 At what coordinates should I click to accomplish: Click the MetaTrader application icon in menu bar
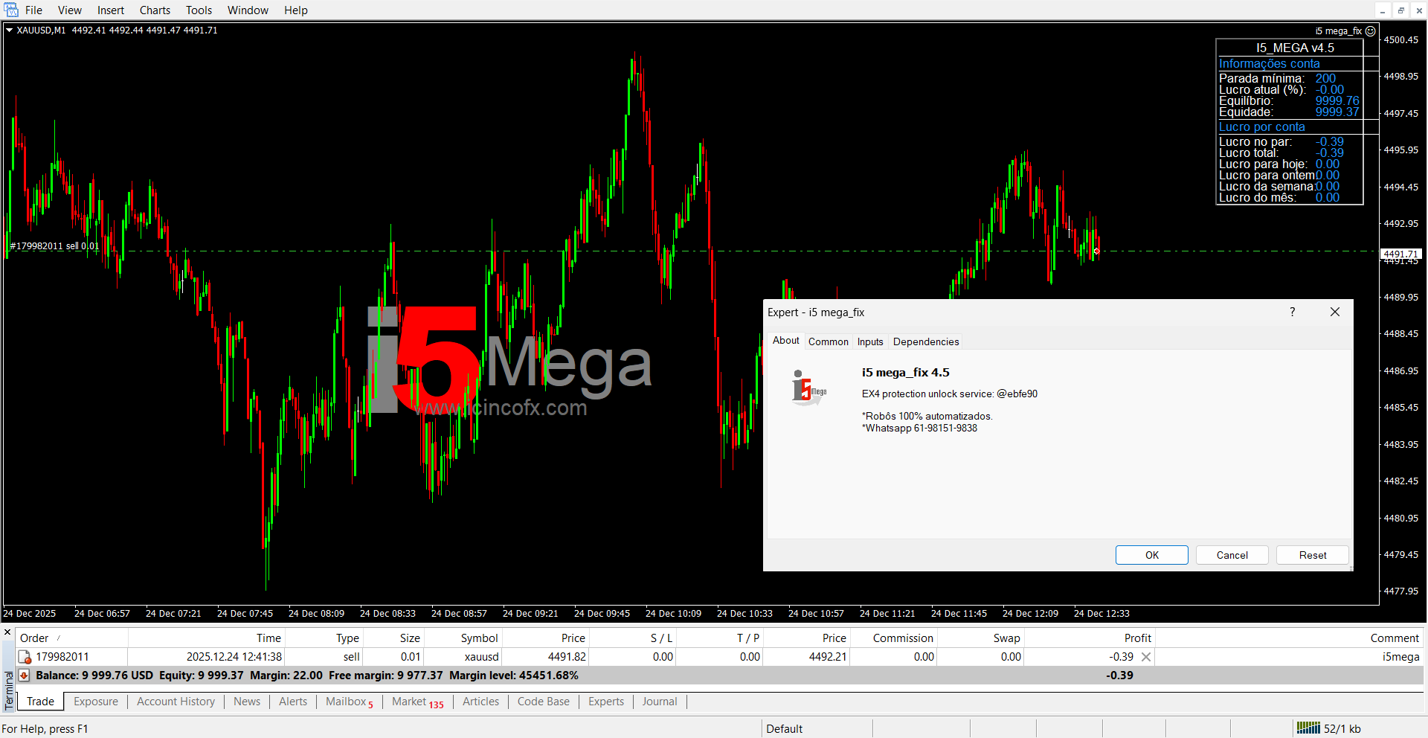(11, 10)
